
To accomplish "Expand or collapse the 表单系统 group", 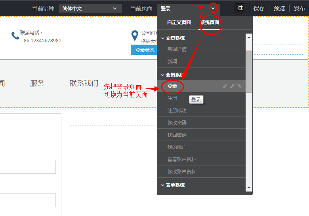I will (162, 185).
